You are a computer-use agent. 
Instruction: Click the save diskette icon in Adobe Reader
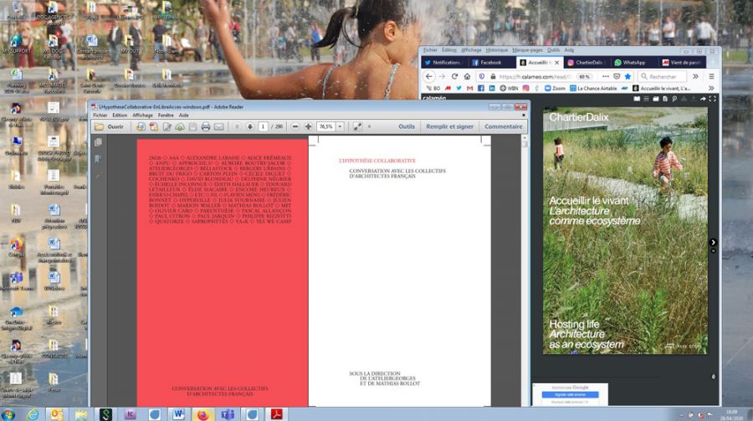coord(192,127)
